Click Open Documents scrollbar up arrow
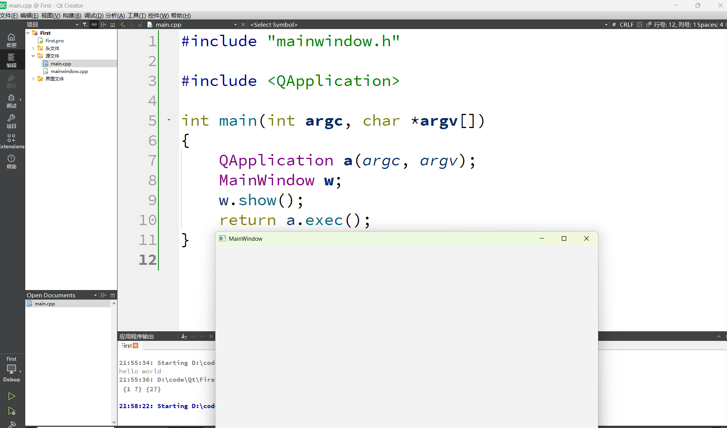727x428 pixels. pos(114,303)
